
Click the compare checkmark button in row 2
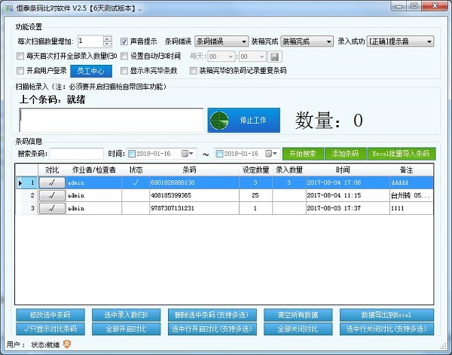coord(52,195)
